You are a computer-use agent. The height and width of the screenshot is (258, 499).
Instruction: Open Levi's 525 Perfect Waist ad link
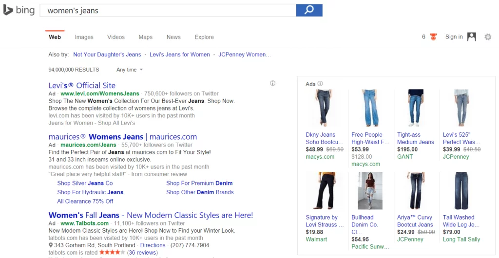[461, 138]
